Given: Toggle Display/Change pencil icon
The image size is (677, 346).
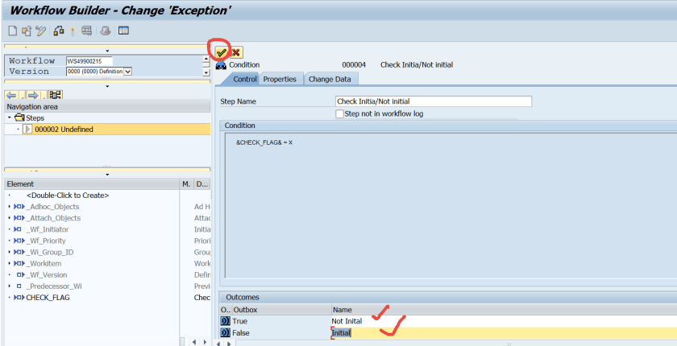Looking at the screenshot, I should [x=40, y=31].
